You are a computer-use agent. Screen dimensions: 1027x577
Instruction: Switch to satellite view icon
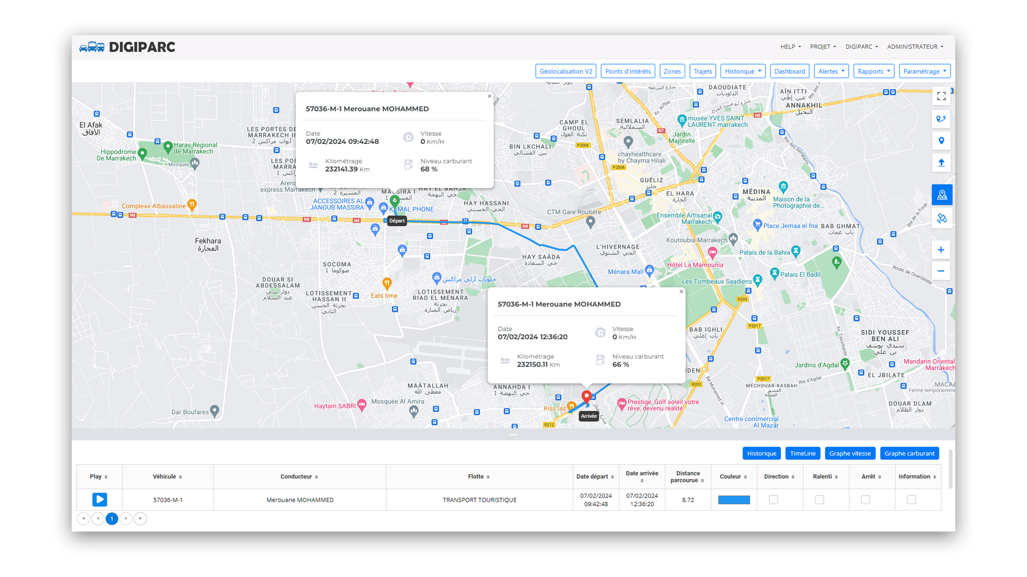941,219
